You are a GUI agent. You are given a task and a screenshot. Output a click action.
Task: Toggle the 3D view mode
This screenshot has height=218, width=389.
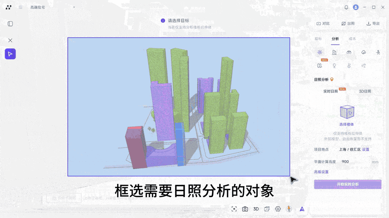[x=256, y=209]
